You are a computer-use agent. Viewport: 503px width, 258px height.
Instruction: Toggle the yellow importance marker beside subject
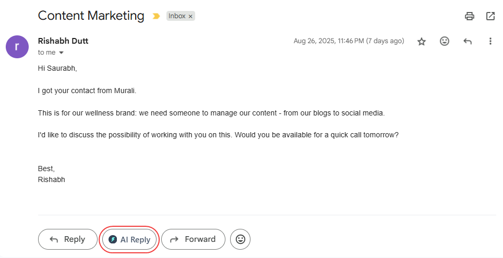[156, 16]
